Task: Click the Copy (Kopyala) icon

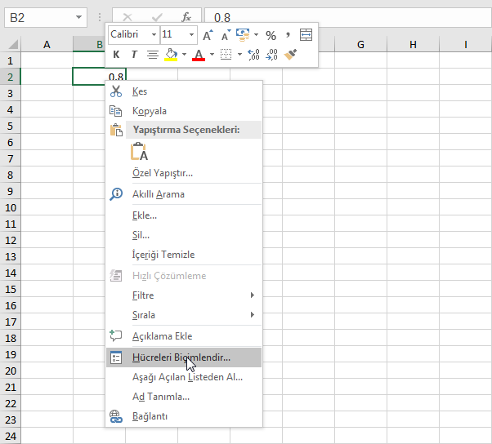Action: [115, 111]
